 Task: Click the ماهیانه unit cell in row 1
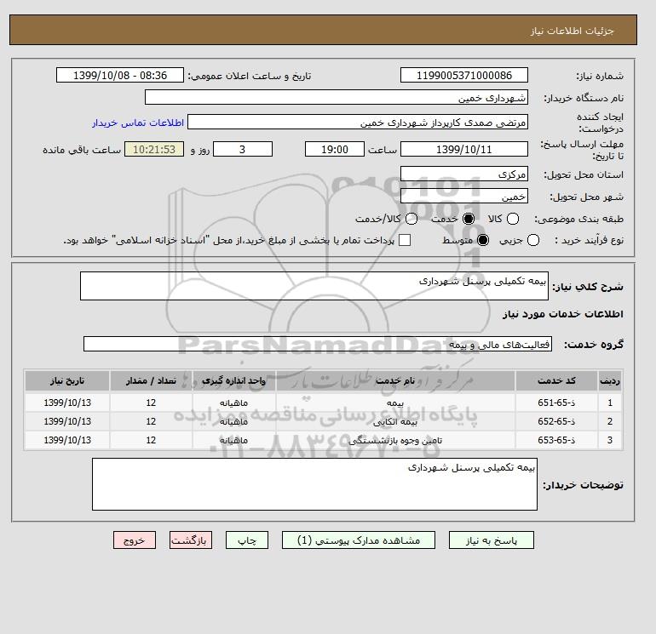(x=234, y=403)
